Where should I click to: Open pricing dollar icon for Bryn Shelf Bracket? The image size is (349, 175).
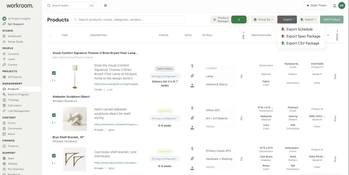pyautogui.click(x=192, y=148)
